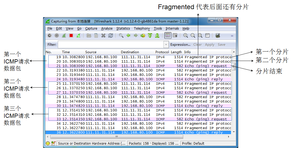The width and height of the screenshot is (293, 148).
Task: Save the capture file icon
Action: point(96,35)
